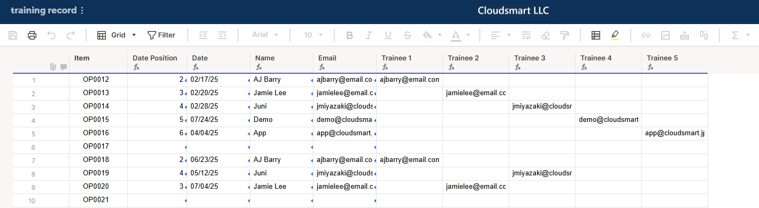Toggle the highlight changes marker

point(615,35)
